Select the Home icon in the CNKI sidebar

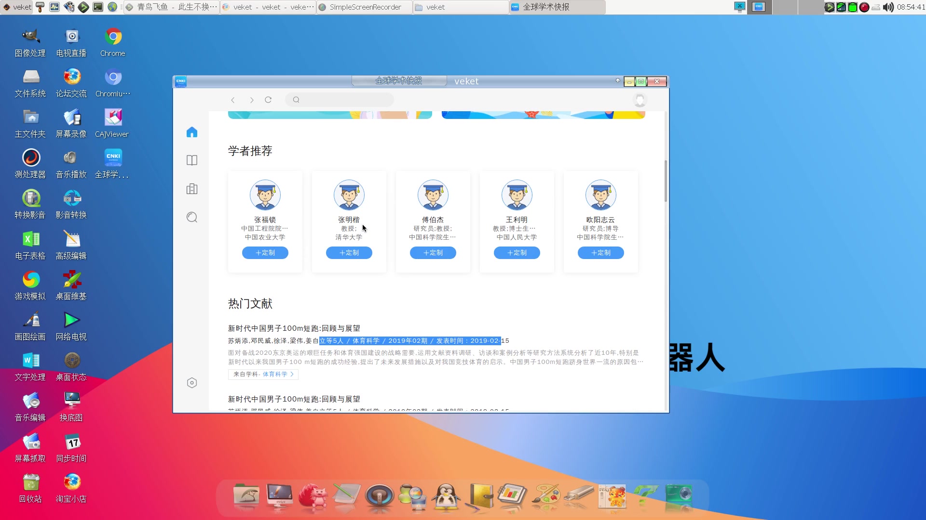pos(191,132)
